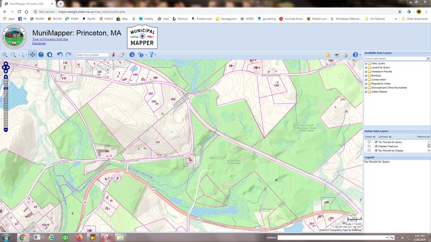Open Chrome from the Windows taskbar

[23, 237]
